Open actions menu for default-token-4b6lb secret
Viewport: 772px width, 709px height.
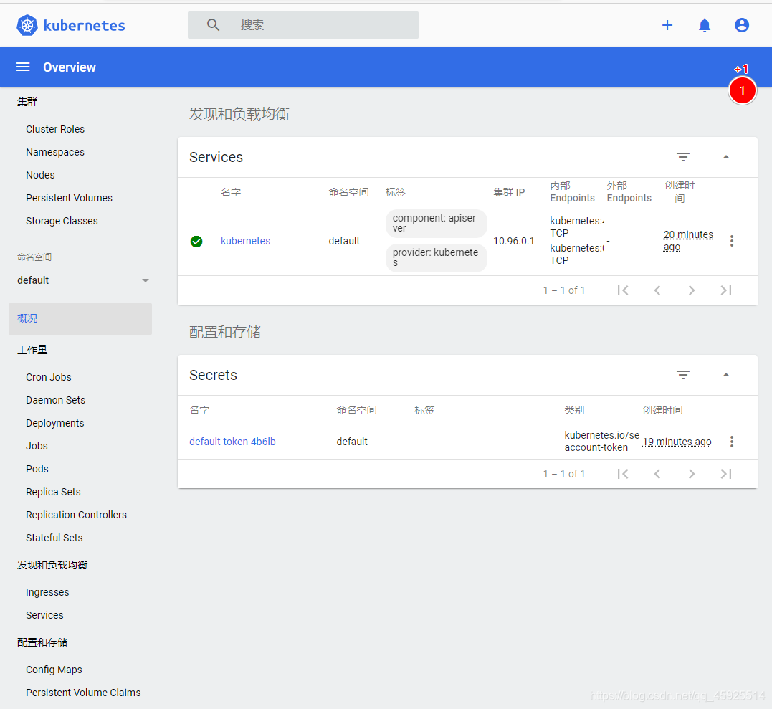732,442
